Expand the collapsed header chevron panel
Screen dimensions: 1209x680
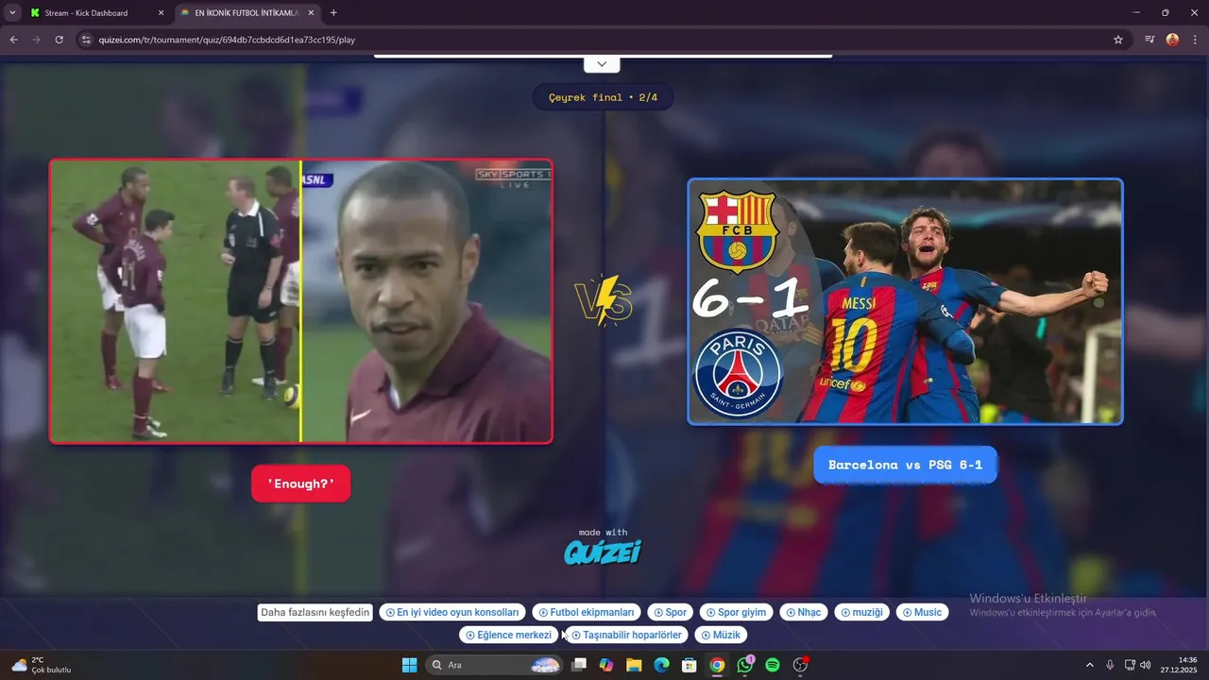(602, 64)
